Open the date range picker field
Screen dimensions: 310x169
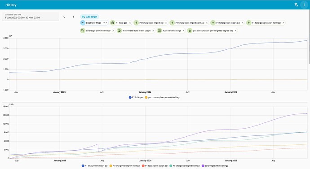(31, 17)
